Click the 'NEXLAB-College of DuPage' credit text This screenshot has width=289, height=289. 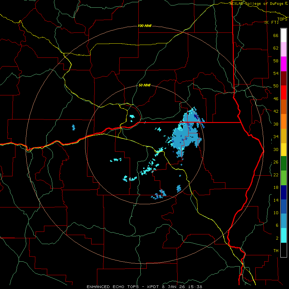pos(257,4)
